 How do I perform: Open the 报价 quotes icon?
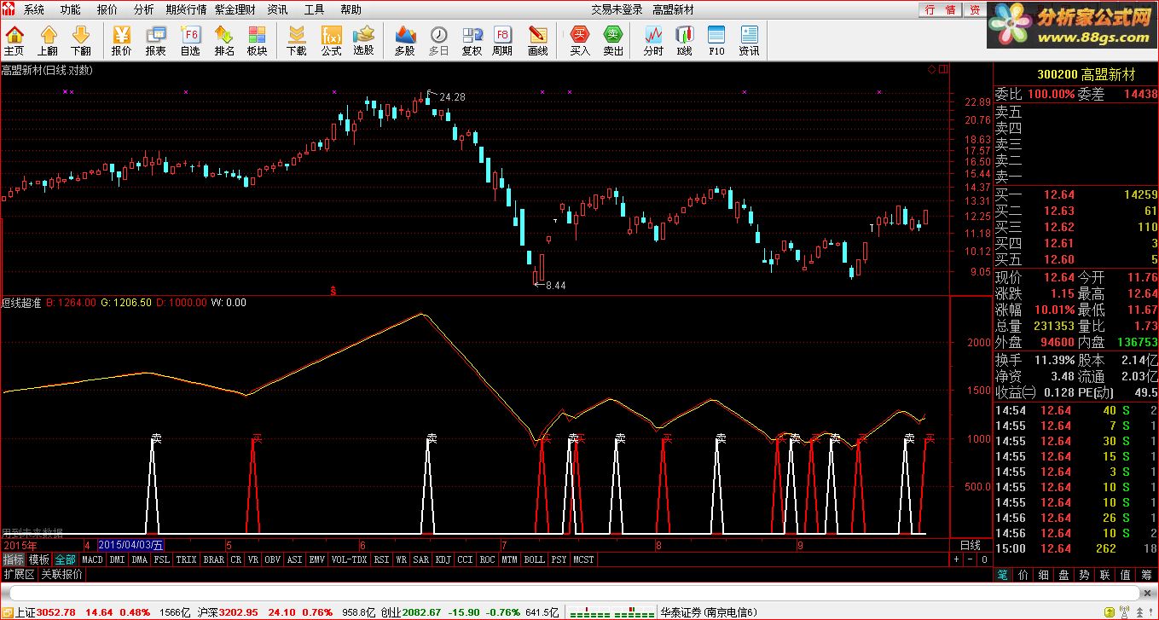122,40
